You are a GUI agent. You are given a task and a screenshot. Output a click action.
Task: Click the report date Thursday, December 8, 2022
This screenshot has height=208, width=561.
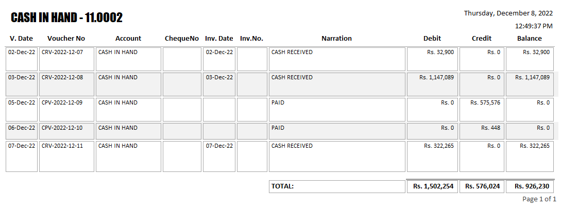coord(508,13)
